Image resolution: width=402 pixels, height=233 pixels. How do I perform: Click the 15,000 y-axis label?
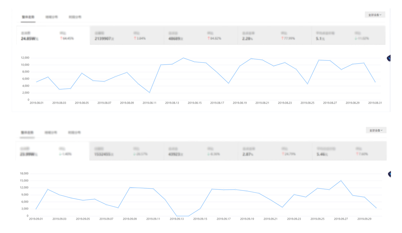pos(24,181)
